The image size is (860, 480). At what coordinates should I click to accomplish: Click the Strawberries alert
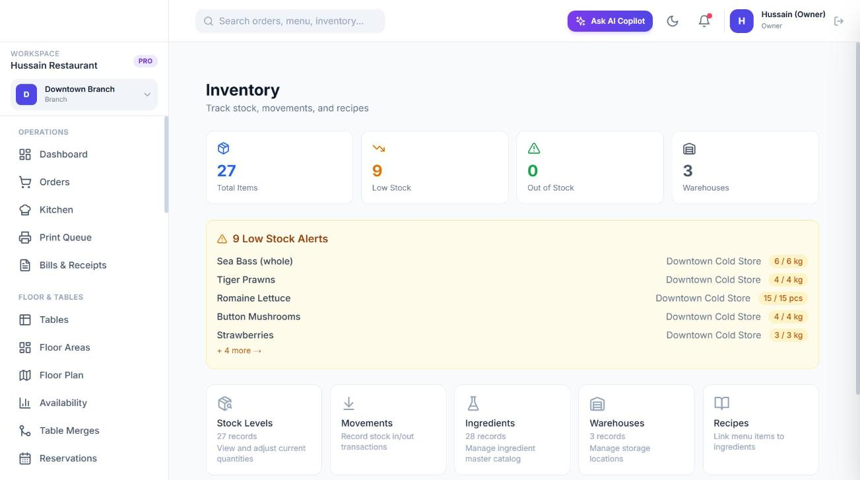(x=512, y=335)
